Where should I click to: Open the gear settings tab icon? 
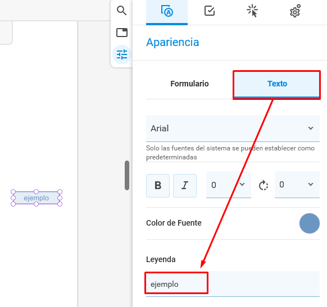(296, 11)
